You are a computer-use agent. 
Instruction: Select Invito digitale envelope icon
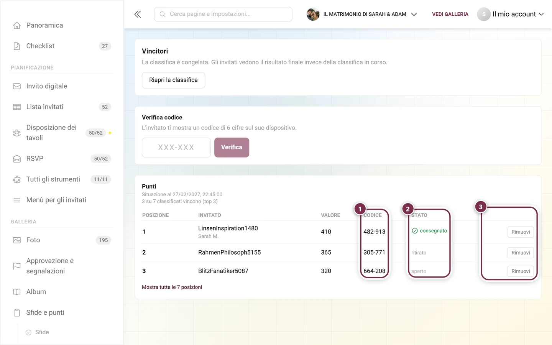pos(17,86)
